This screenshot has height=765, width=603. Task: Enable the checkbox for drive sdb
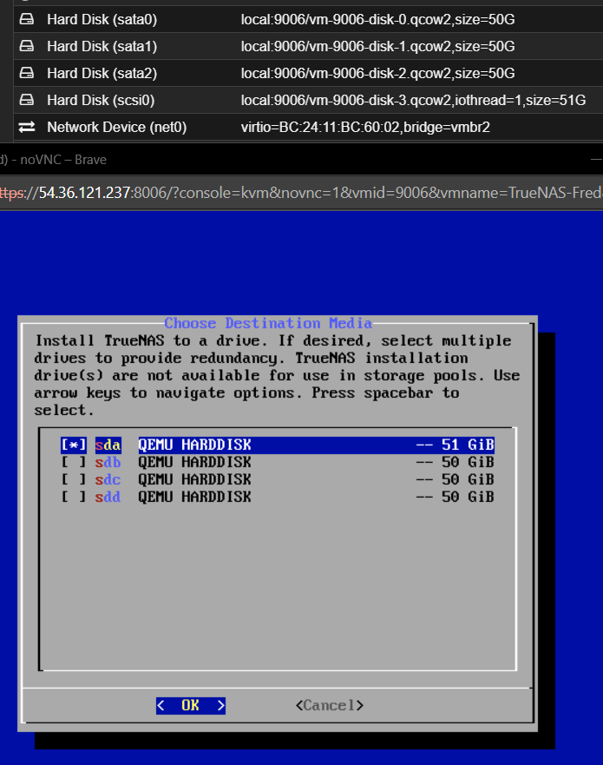[74, 462]
